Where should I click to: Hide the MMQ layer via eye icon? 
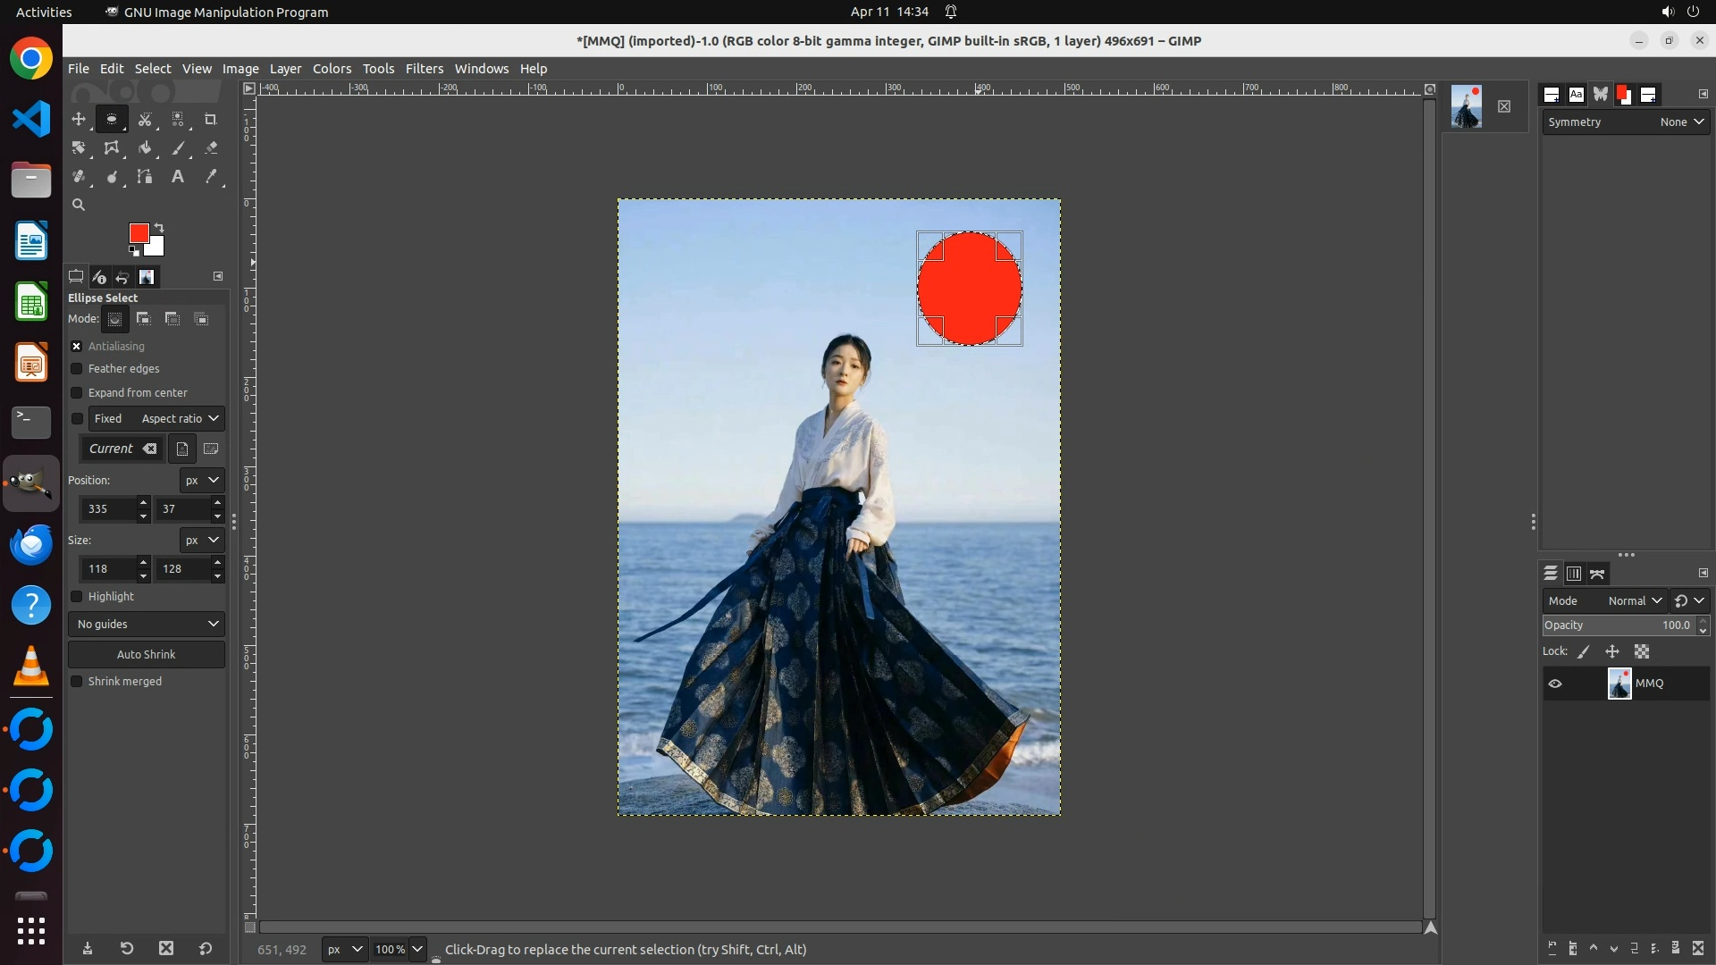click(1555, 684)
